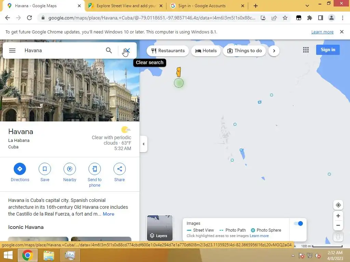Open the Google apps grid
This screenshot has width=350, height=262.
pyautogui.click(x=306, y=50)
